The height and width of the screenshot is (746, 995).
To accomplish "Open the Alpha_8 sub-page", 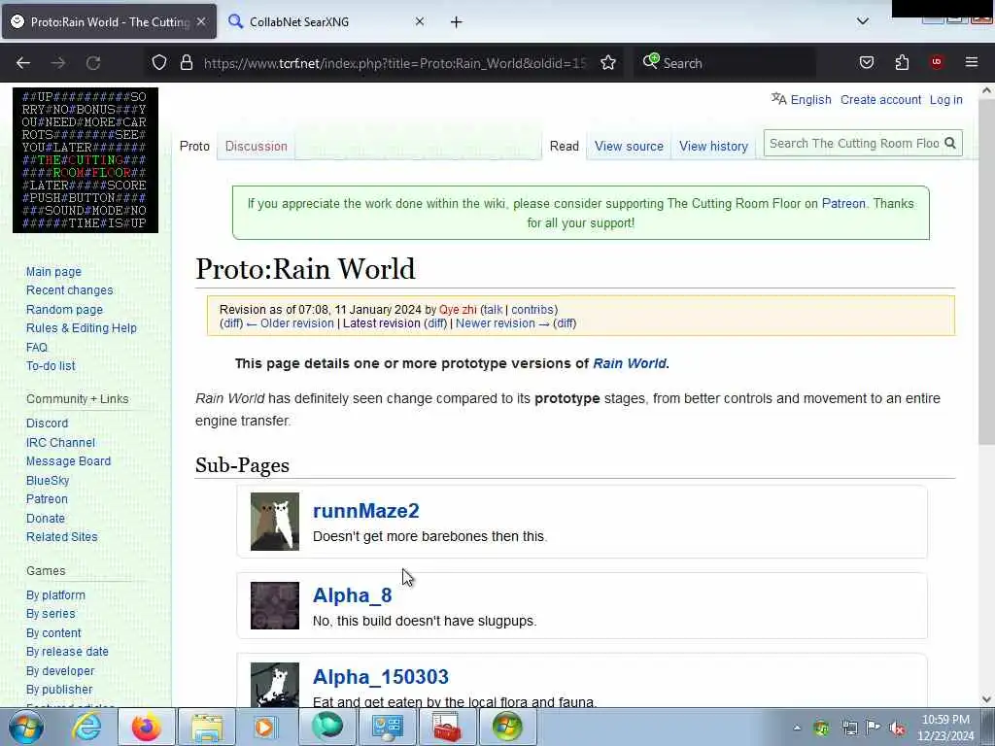I will 352,595.
